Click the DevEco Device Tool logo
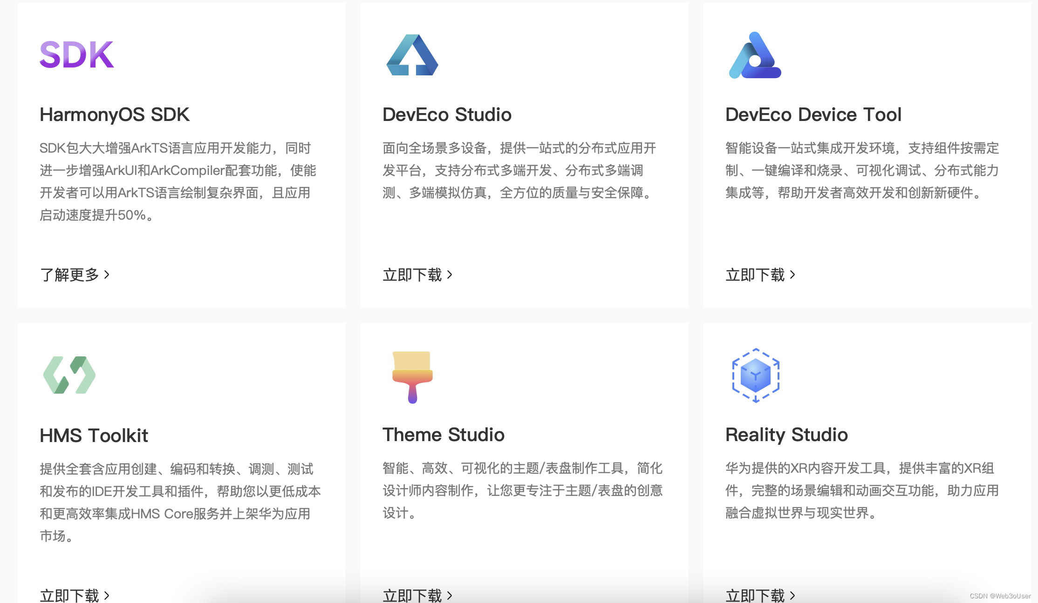This screenshot has height=603, width=1038. click(755, 56)
